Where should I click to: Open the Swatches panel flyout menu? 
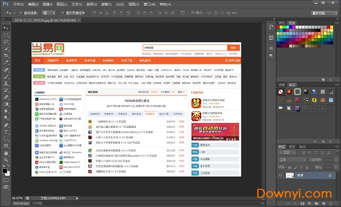pyautogui.click(x=337, y=23)
